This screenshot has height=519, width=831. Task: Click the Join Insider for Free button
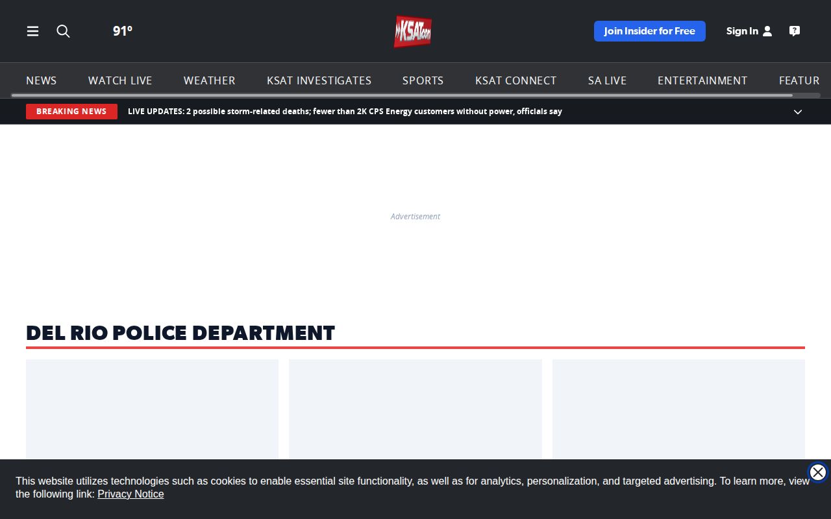coord(650,31)
